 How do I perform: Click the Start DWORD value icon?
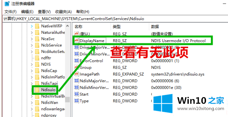(x=76, y=94)
